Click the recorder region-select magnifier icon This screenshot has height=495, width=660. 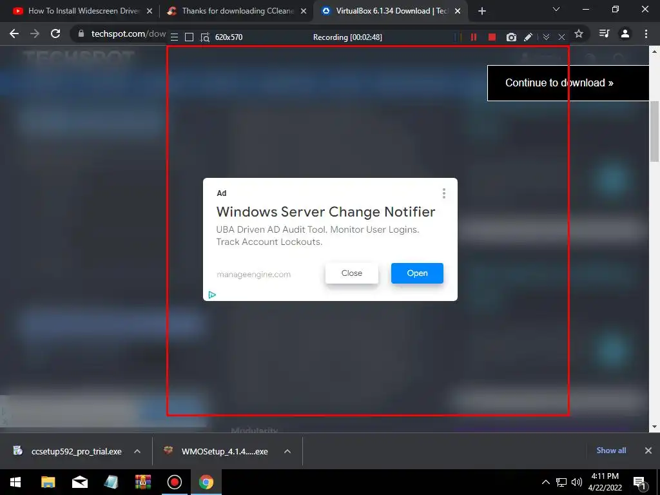(x=205, y=37)
